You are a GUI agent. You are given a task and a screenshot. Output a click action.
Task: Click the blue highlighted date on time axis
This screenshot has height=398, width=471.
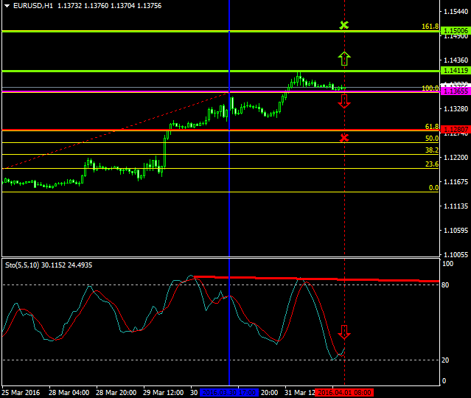(228, 393)
